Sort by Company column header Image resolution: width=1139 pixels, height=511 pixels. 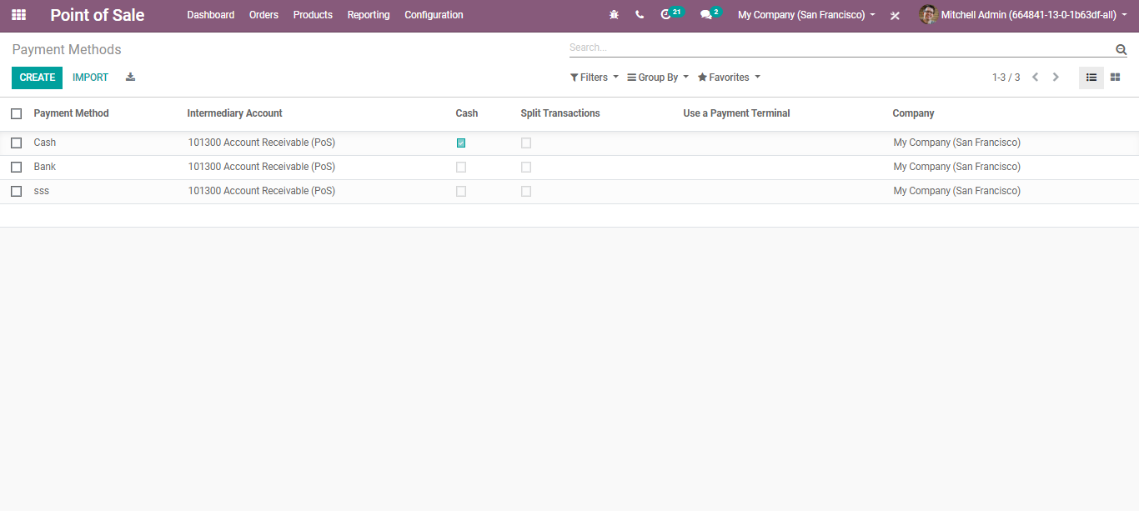(913, 113)
